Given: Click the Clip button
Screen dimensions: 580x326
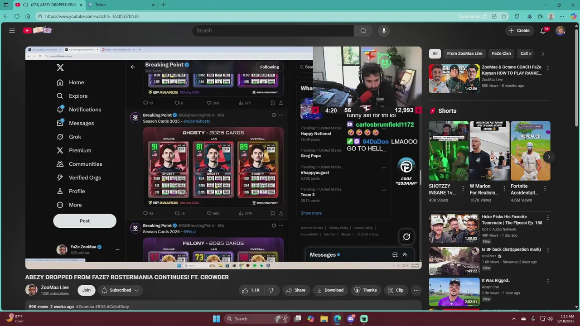Looking at the screenshot, I should (395, 290).
